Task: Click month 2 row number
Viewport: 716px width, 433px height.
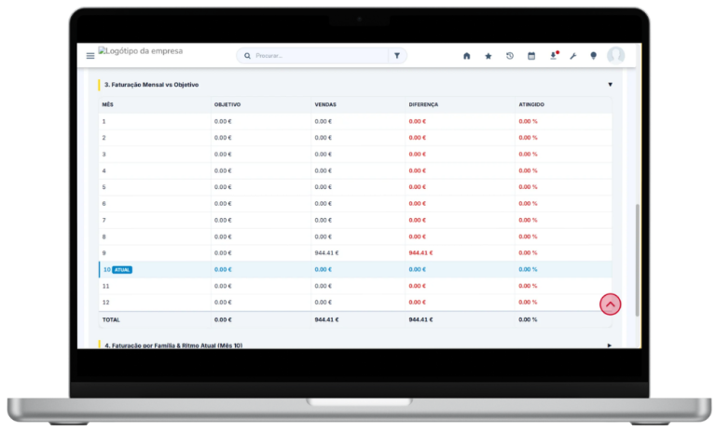Action: 104,138
